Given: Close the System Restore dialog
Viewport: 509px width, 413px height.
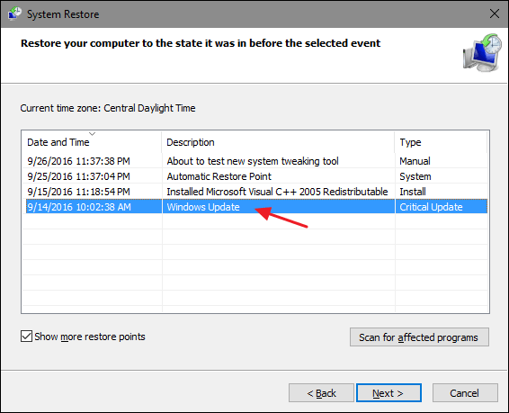Looking at the screenshot, I should [x=495, y=13].
